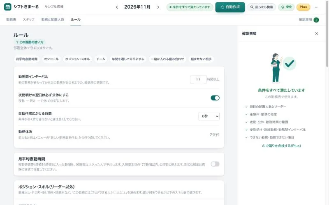This screenshot has height=205, width=329.
Task: Jump to 一緒に入れる組み合わせ chip
Action: (167, 59)
